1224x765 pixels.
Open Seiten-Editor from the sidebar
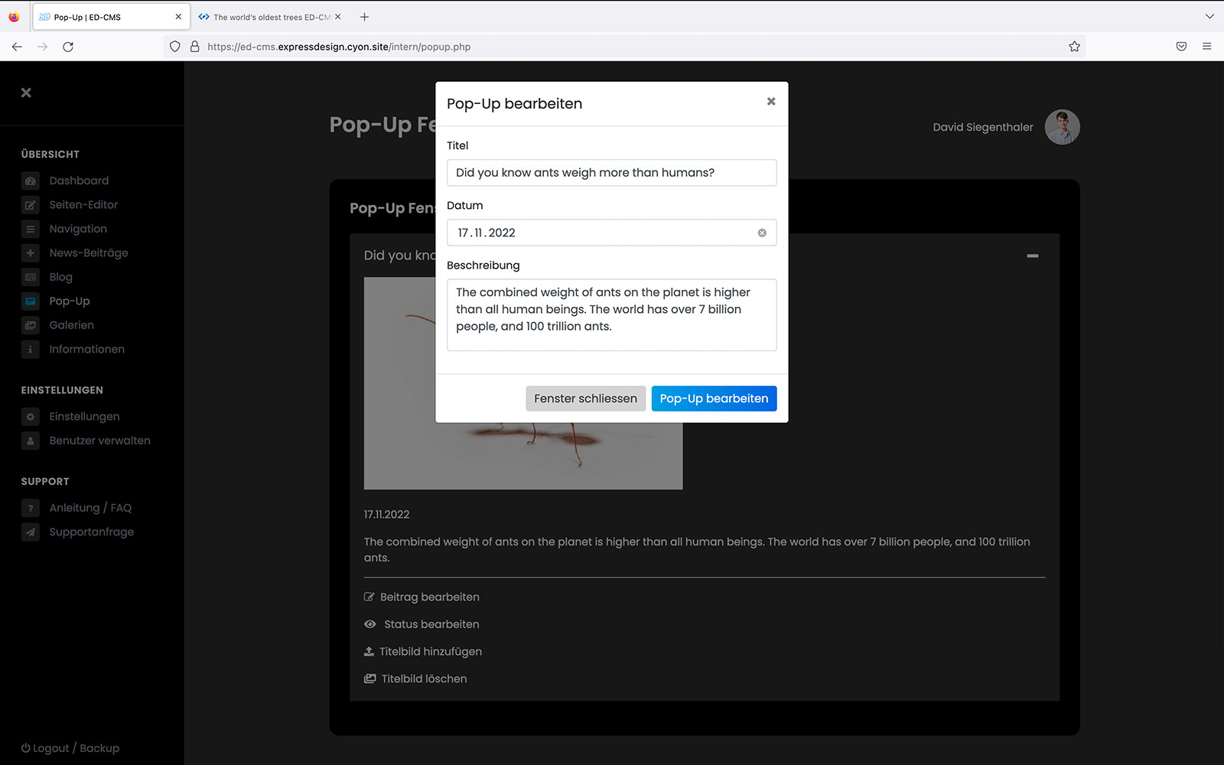point(83,205)
